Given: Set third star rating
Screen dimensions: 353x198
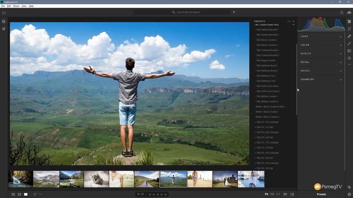Looking at the screenshot, I should click(158, 195).
